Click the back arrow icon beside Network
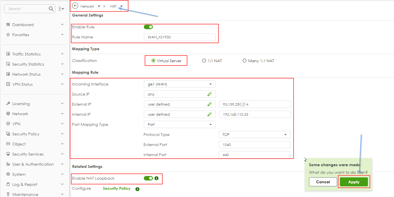 [x=75, y=6]
